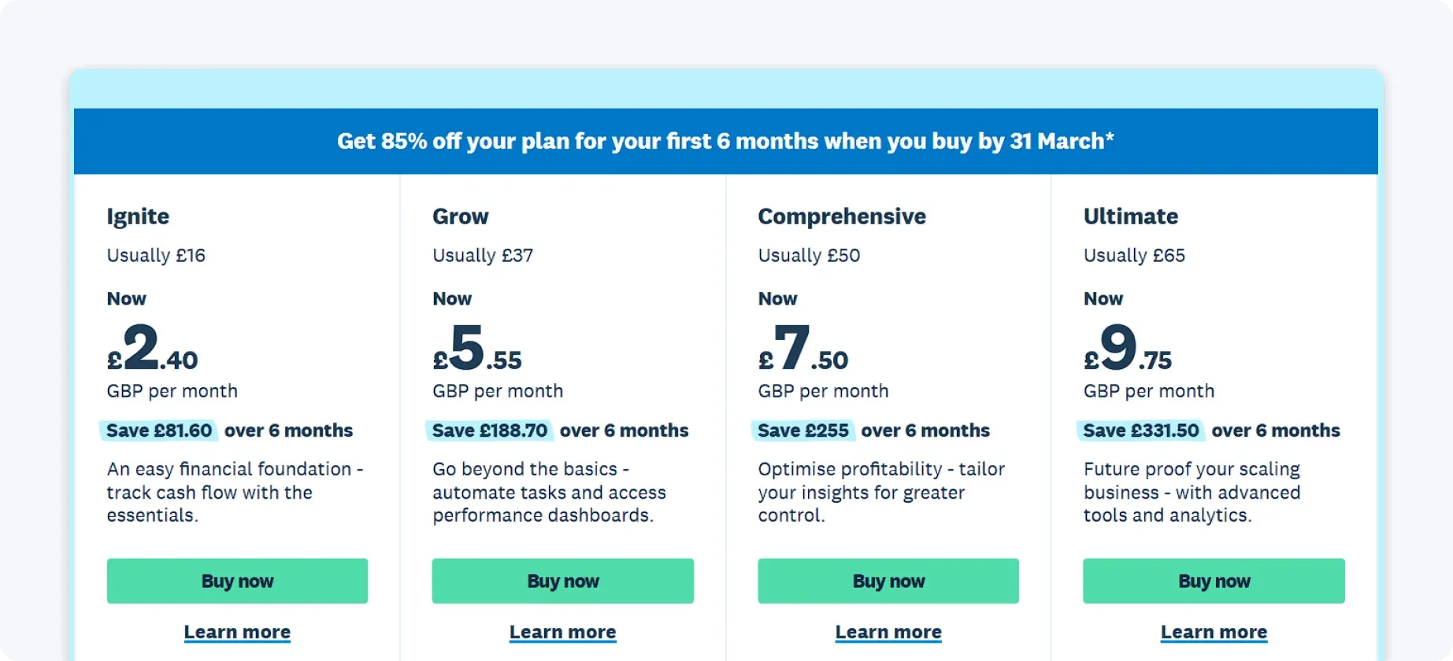Click the Save £331.50 highlighted badge

1141,430
